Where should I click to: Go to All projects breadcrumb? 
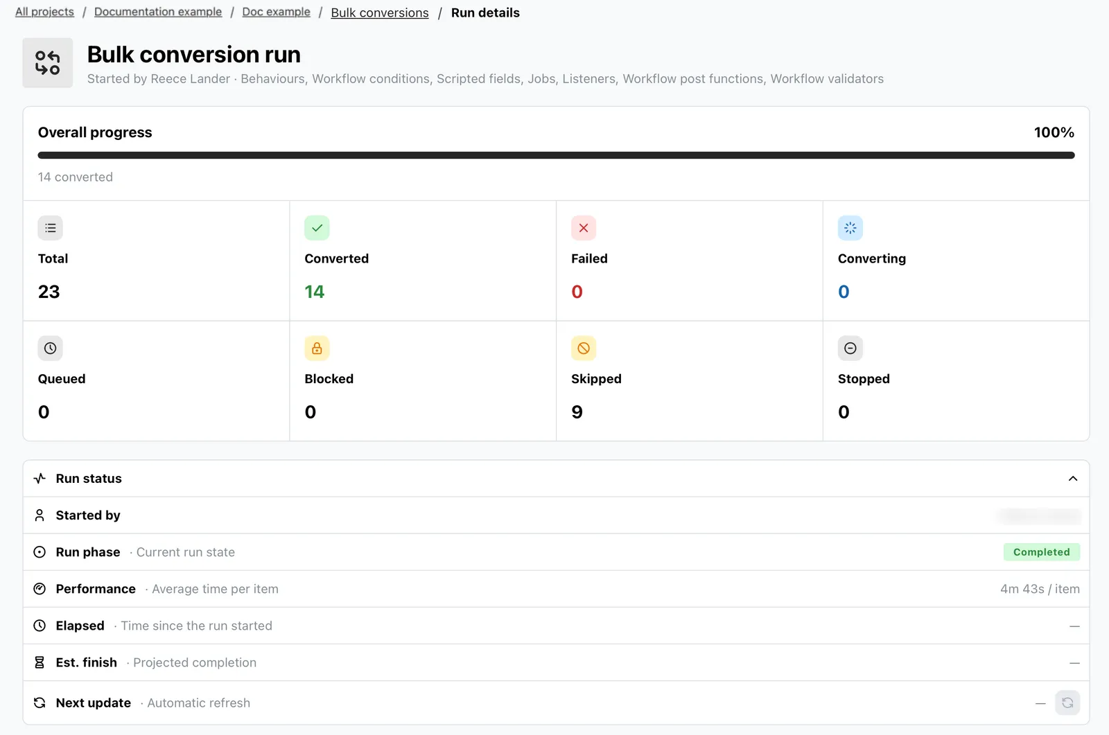pyautogui.click(x=44, y=12)
